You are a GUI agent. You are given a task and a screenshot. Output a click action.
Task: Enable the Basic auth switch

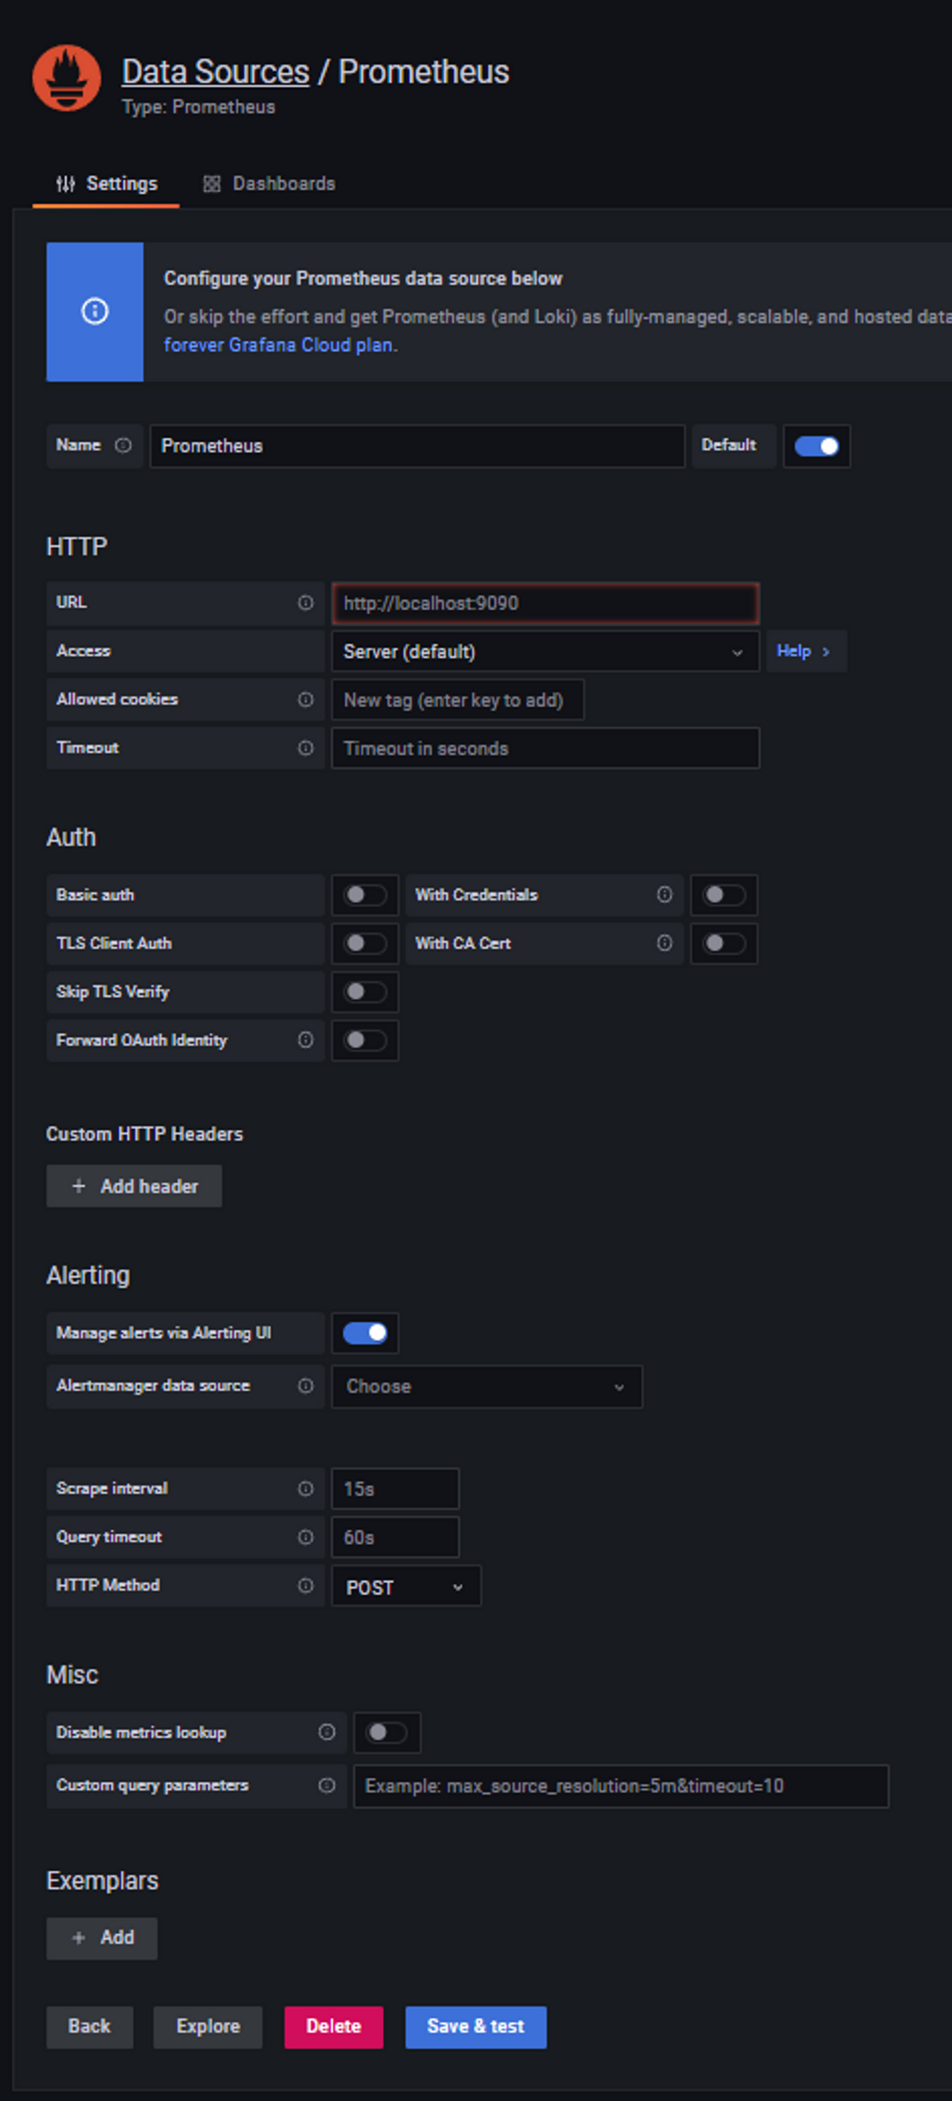pyautogui.click(x=365, y=895)
